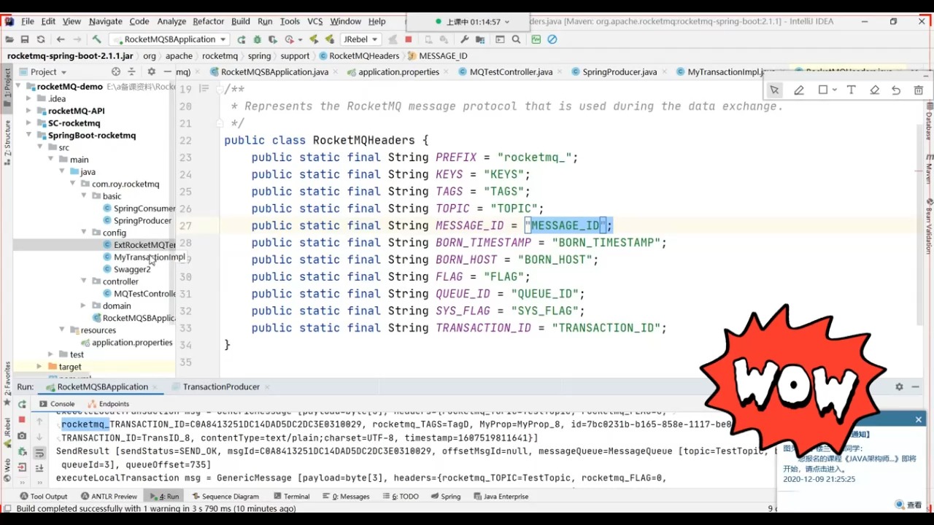Rerun the application in the Run panel
Screen dimensions: 934x525
click(22, 404)
